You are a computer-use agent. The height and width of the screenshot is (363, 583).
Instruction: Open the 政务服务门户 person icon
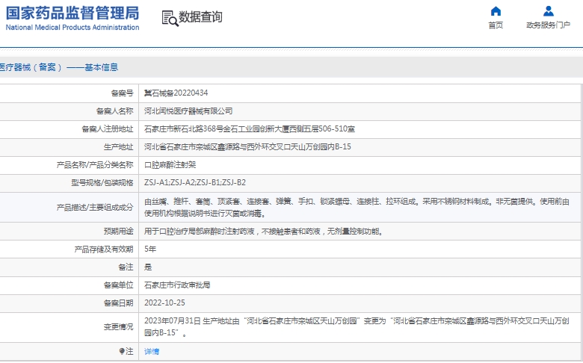coord(549,11)
